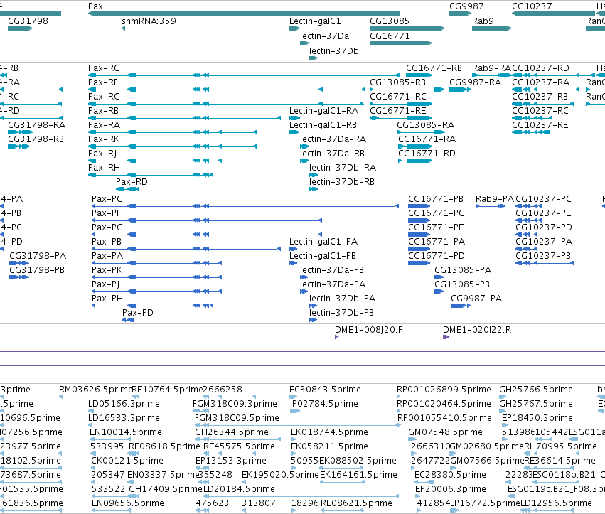Select the snmRNA:359 gene label
Screen dimensions: 605x514
click(149, 21)
